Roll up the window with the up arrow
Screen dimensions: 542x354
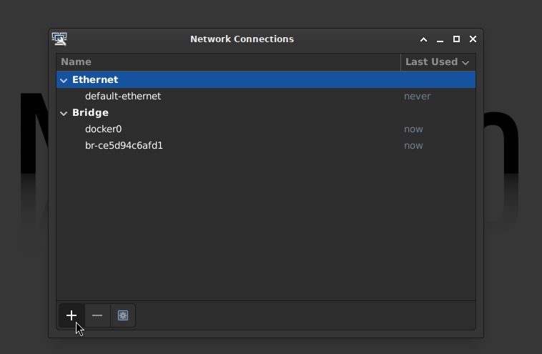coord(423,39)
